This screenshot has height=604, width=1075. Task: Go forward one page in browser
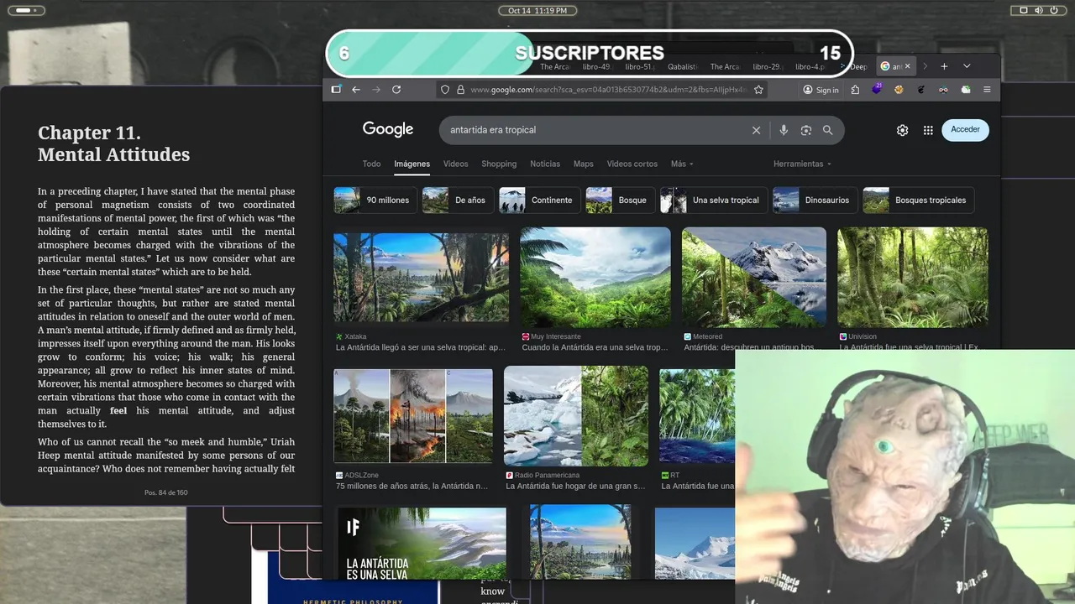(x=376, y=90)
